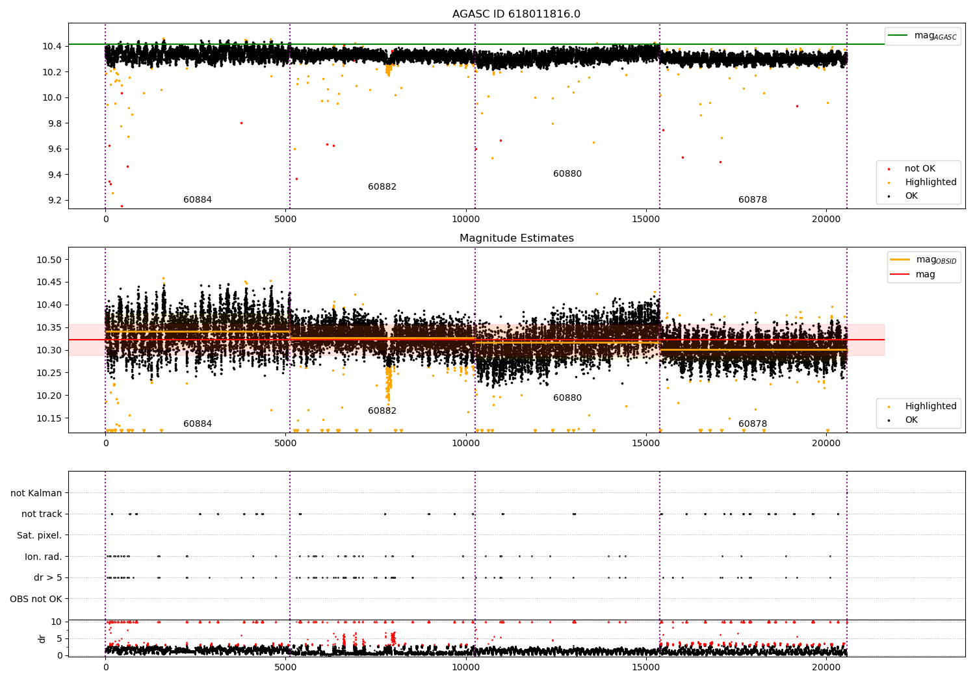Click the '5' tick on the dr axis
This screenshot has width=975, height=682.
(x=60, y=639)
